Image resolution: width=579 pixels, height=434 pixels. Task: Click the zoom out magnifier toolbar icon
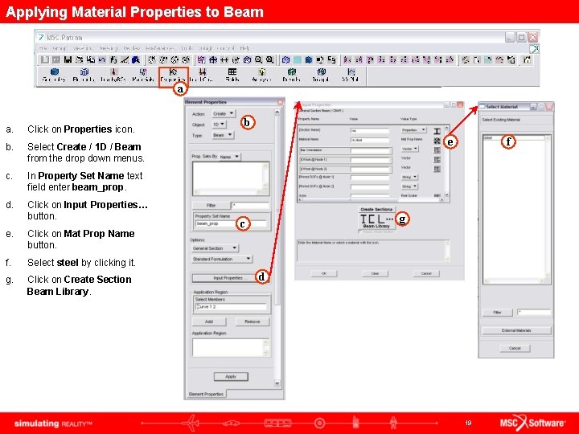coord(258,59)
